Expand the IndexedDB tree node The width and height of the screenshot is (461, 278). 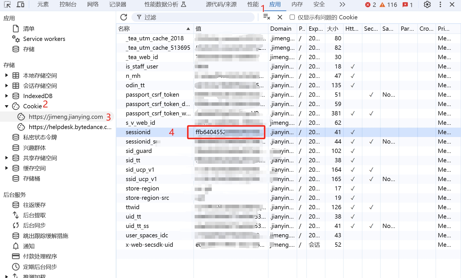click(7, 96)
